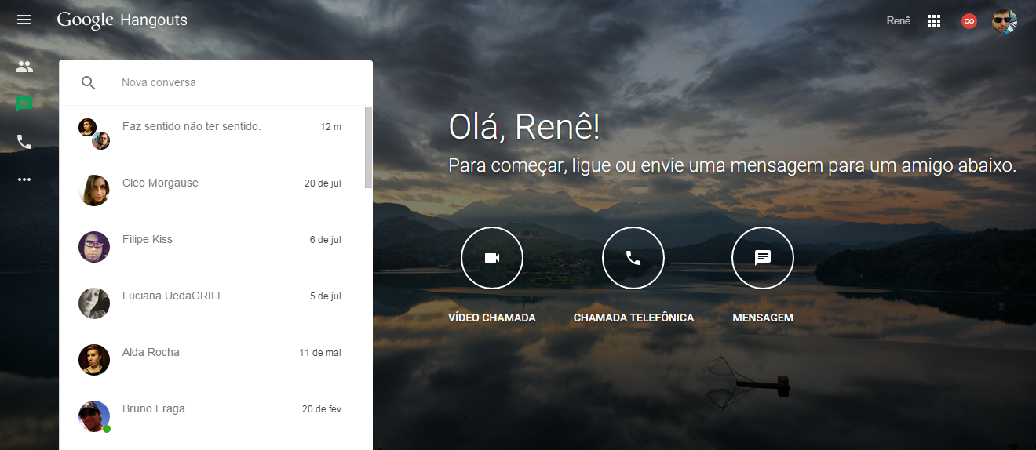This screenshot has height=450, width=1036.
Task: Open the hamburger main menu
Action: tap(24, 20)
